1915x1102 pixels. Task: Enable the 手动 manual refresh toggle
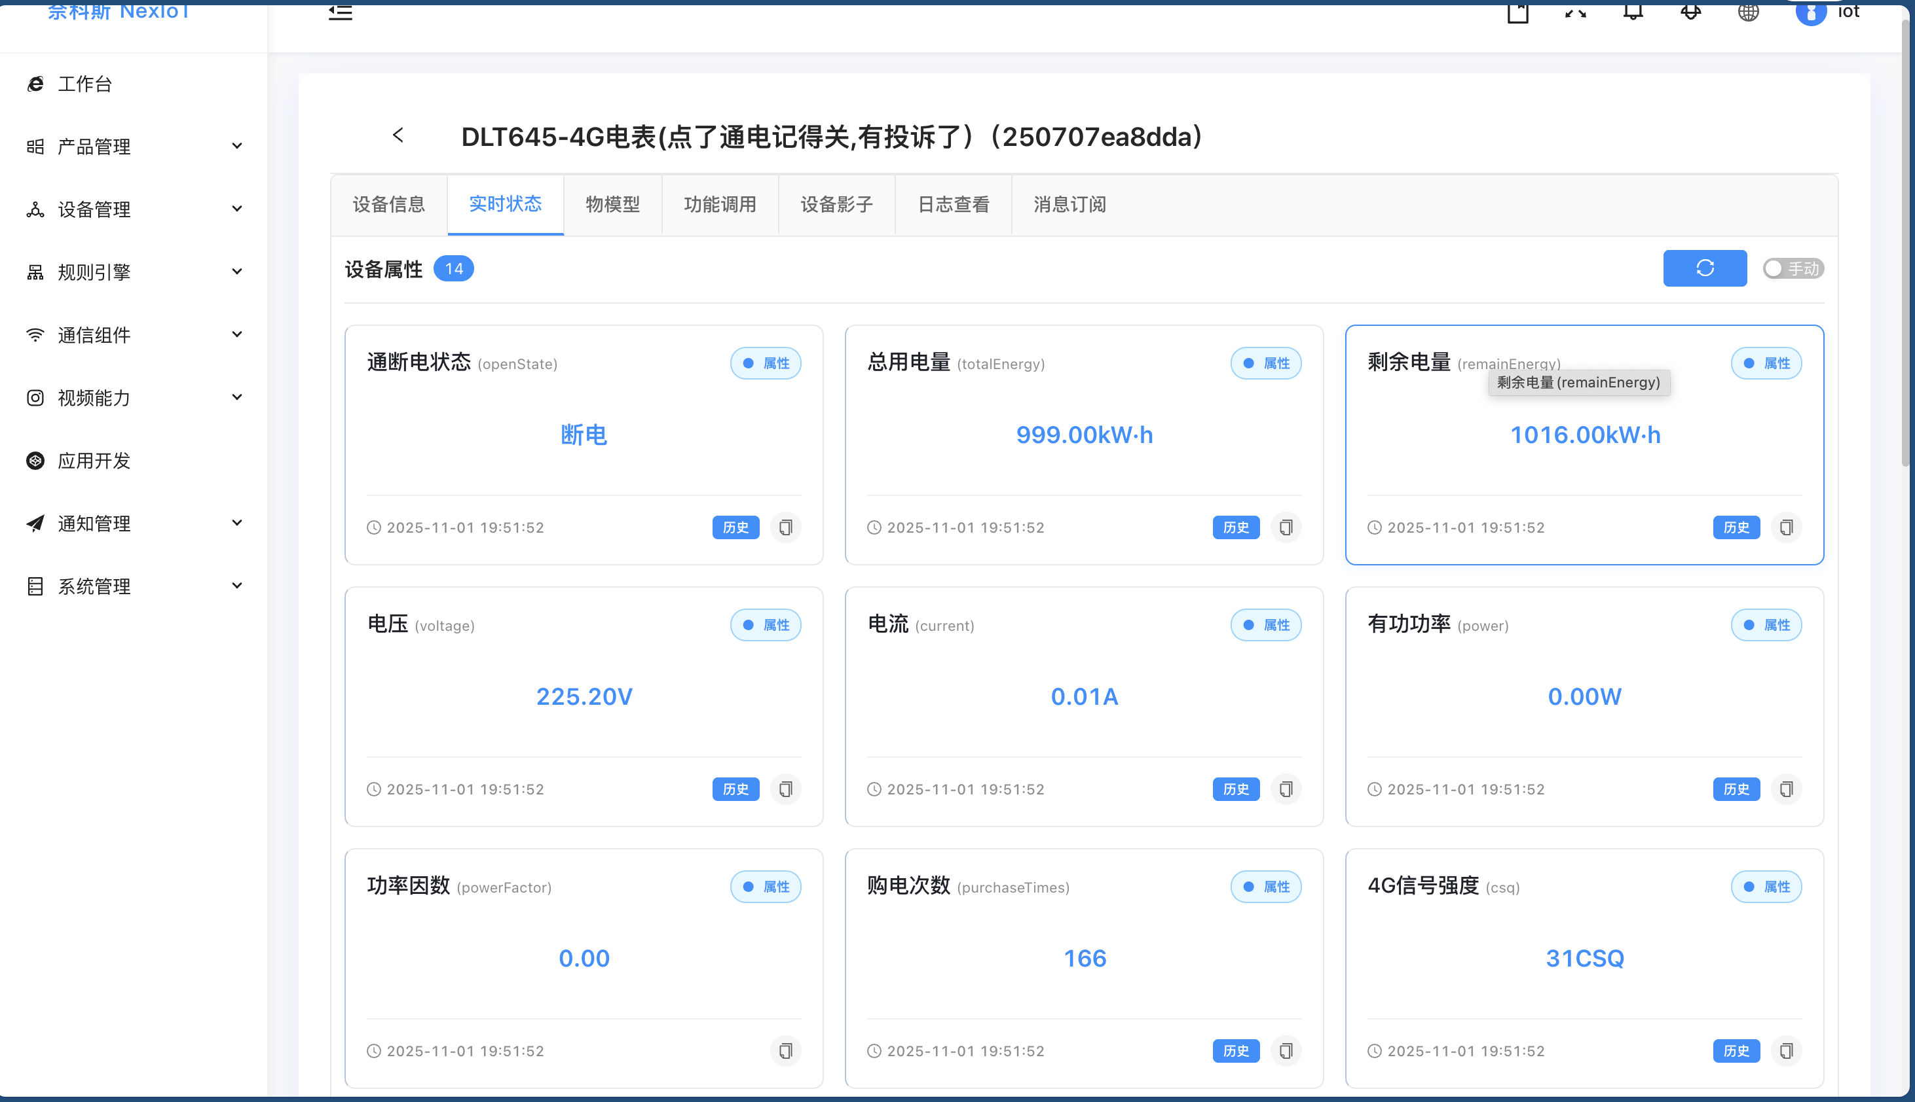[1793, 268]
